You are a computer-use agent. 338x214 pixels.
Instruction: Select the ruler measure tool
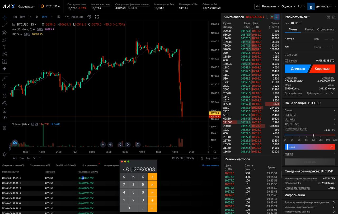4,79
